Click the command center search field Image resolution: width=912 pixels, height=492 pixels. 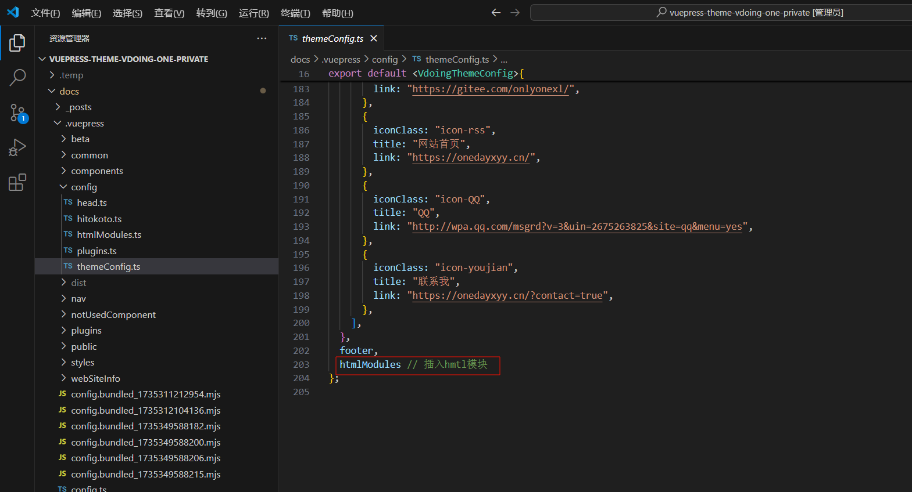(x=721, y=12)
